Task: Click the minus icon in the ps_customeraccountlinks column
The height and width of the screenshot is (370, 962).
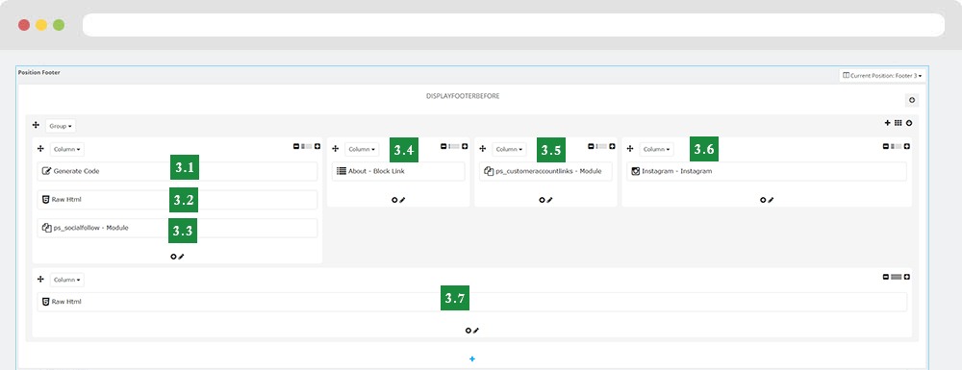Action: pos(591,146)
